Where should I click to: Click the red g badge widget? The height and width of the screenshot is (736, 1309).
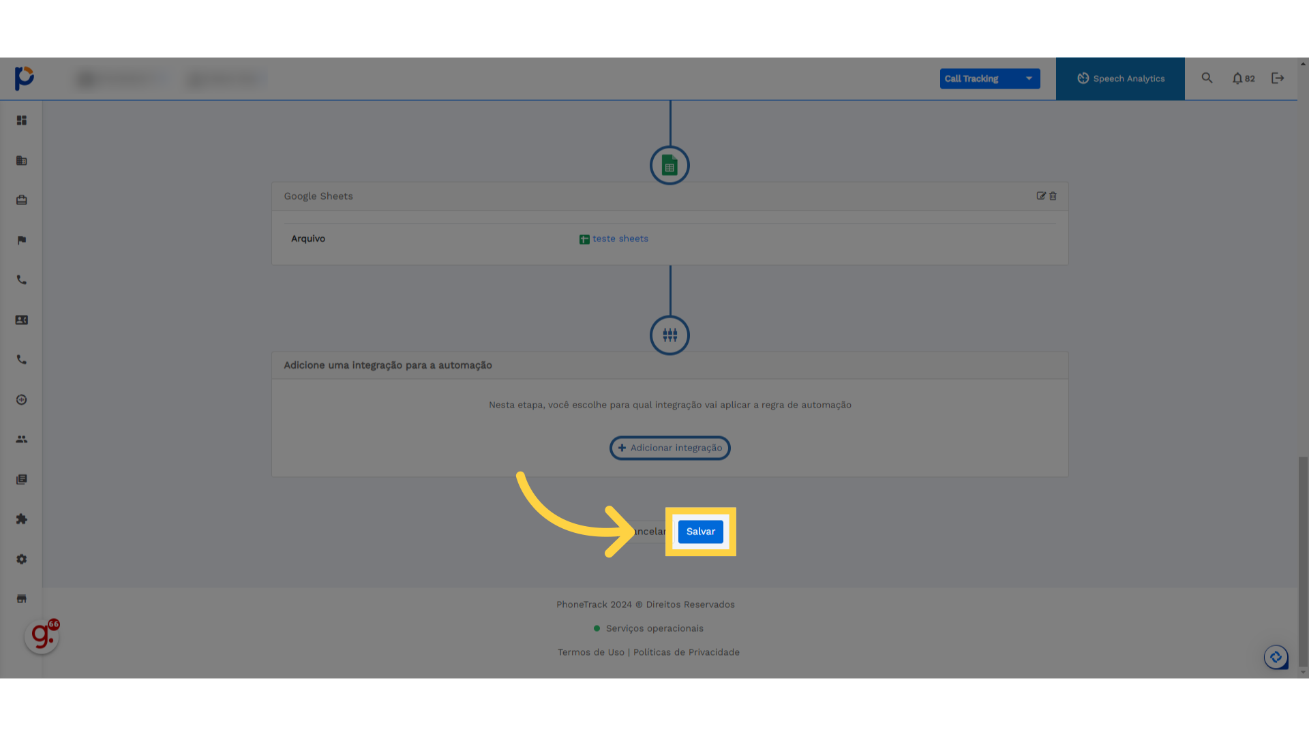pyautogui.click(x=42, y=636)
